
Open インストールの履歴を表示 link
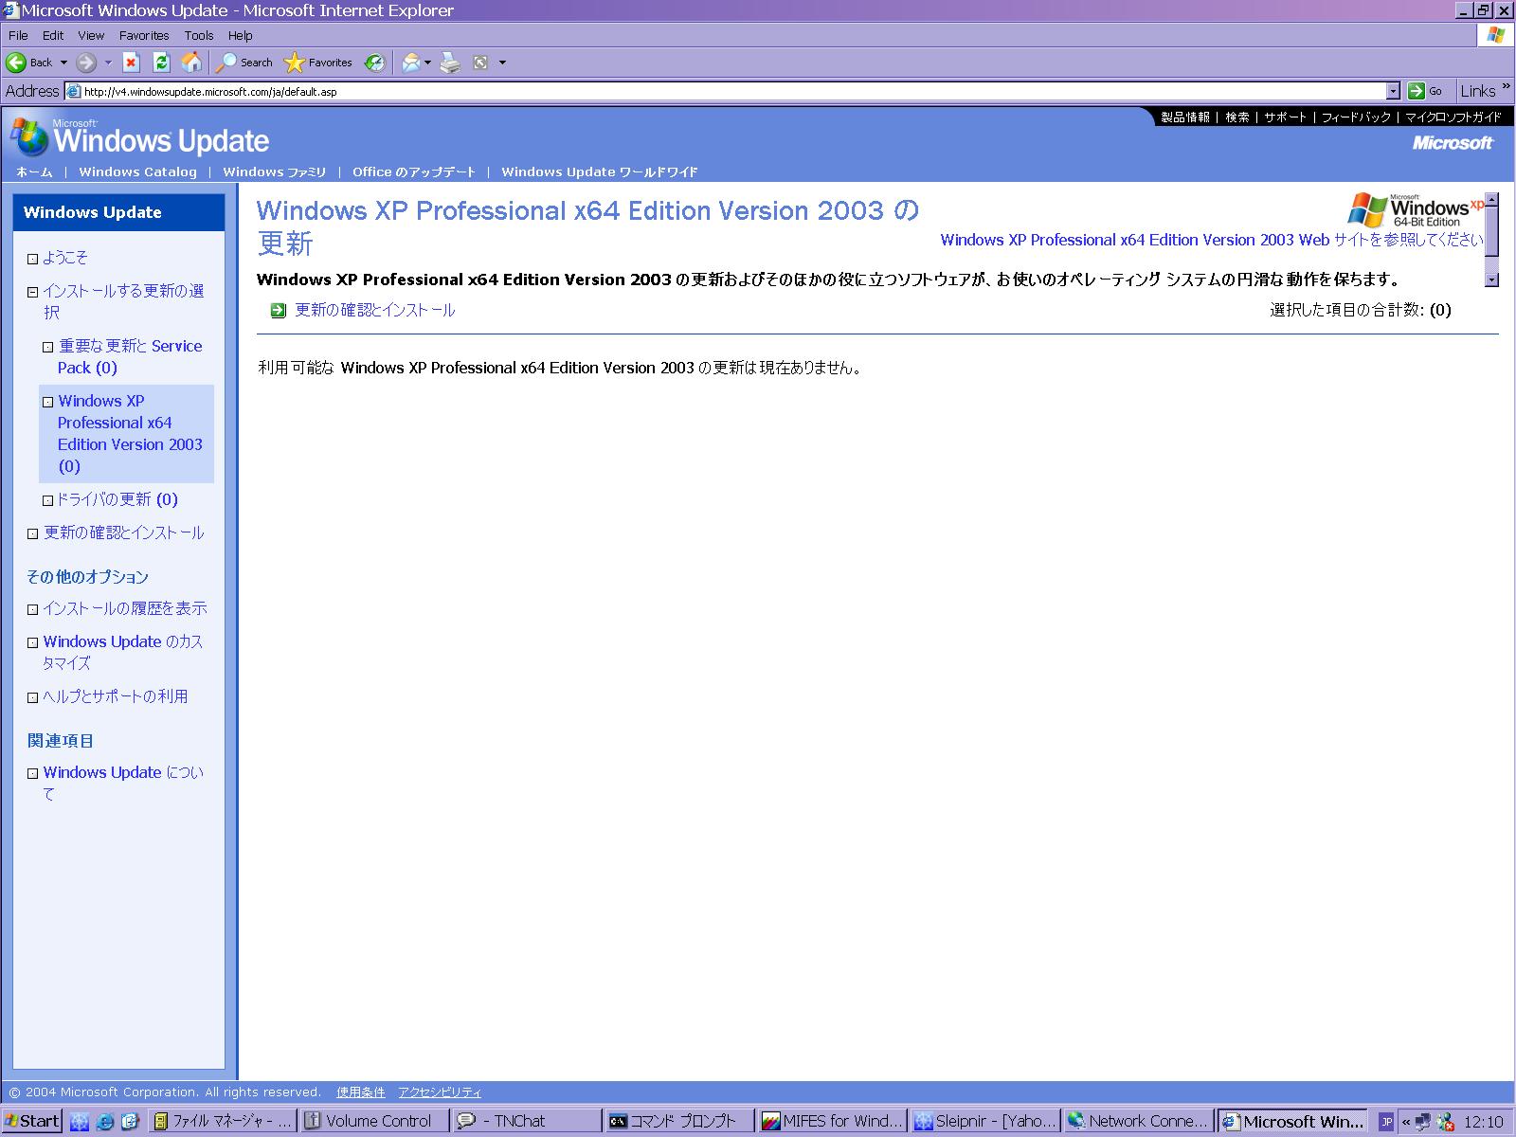[x=124, y=608]
